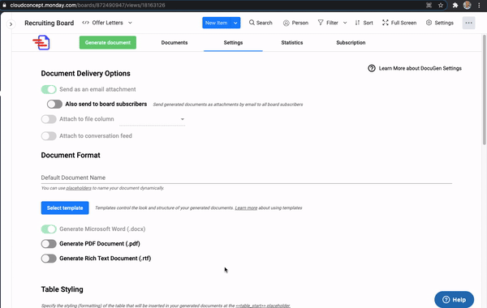Follow the placeholders link under Document Name
The width and height of the screenshot is (487, 308).
pos(79,188)
